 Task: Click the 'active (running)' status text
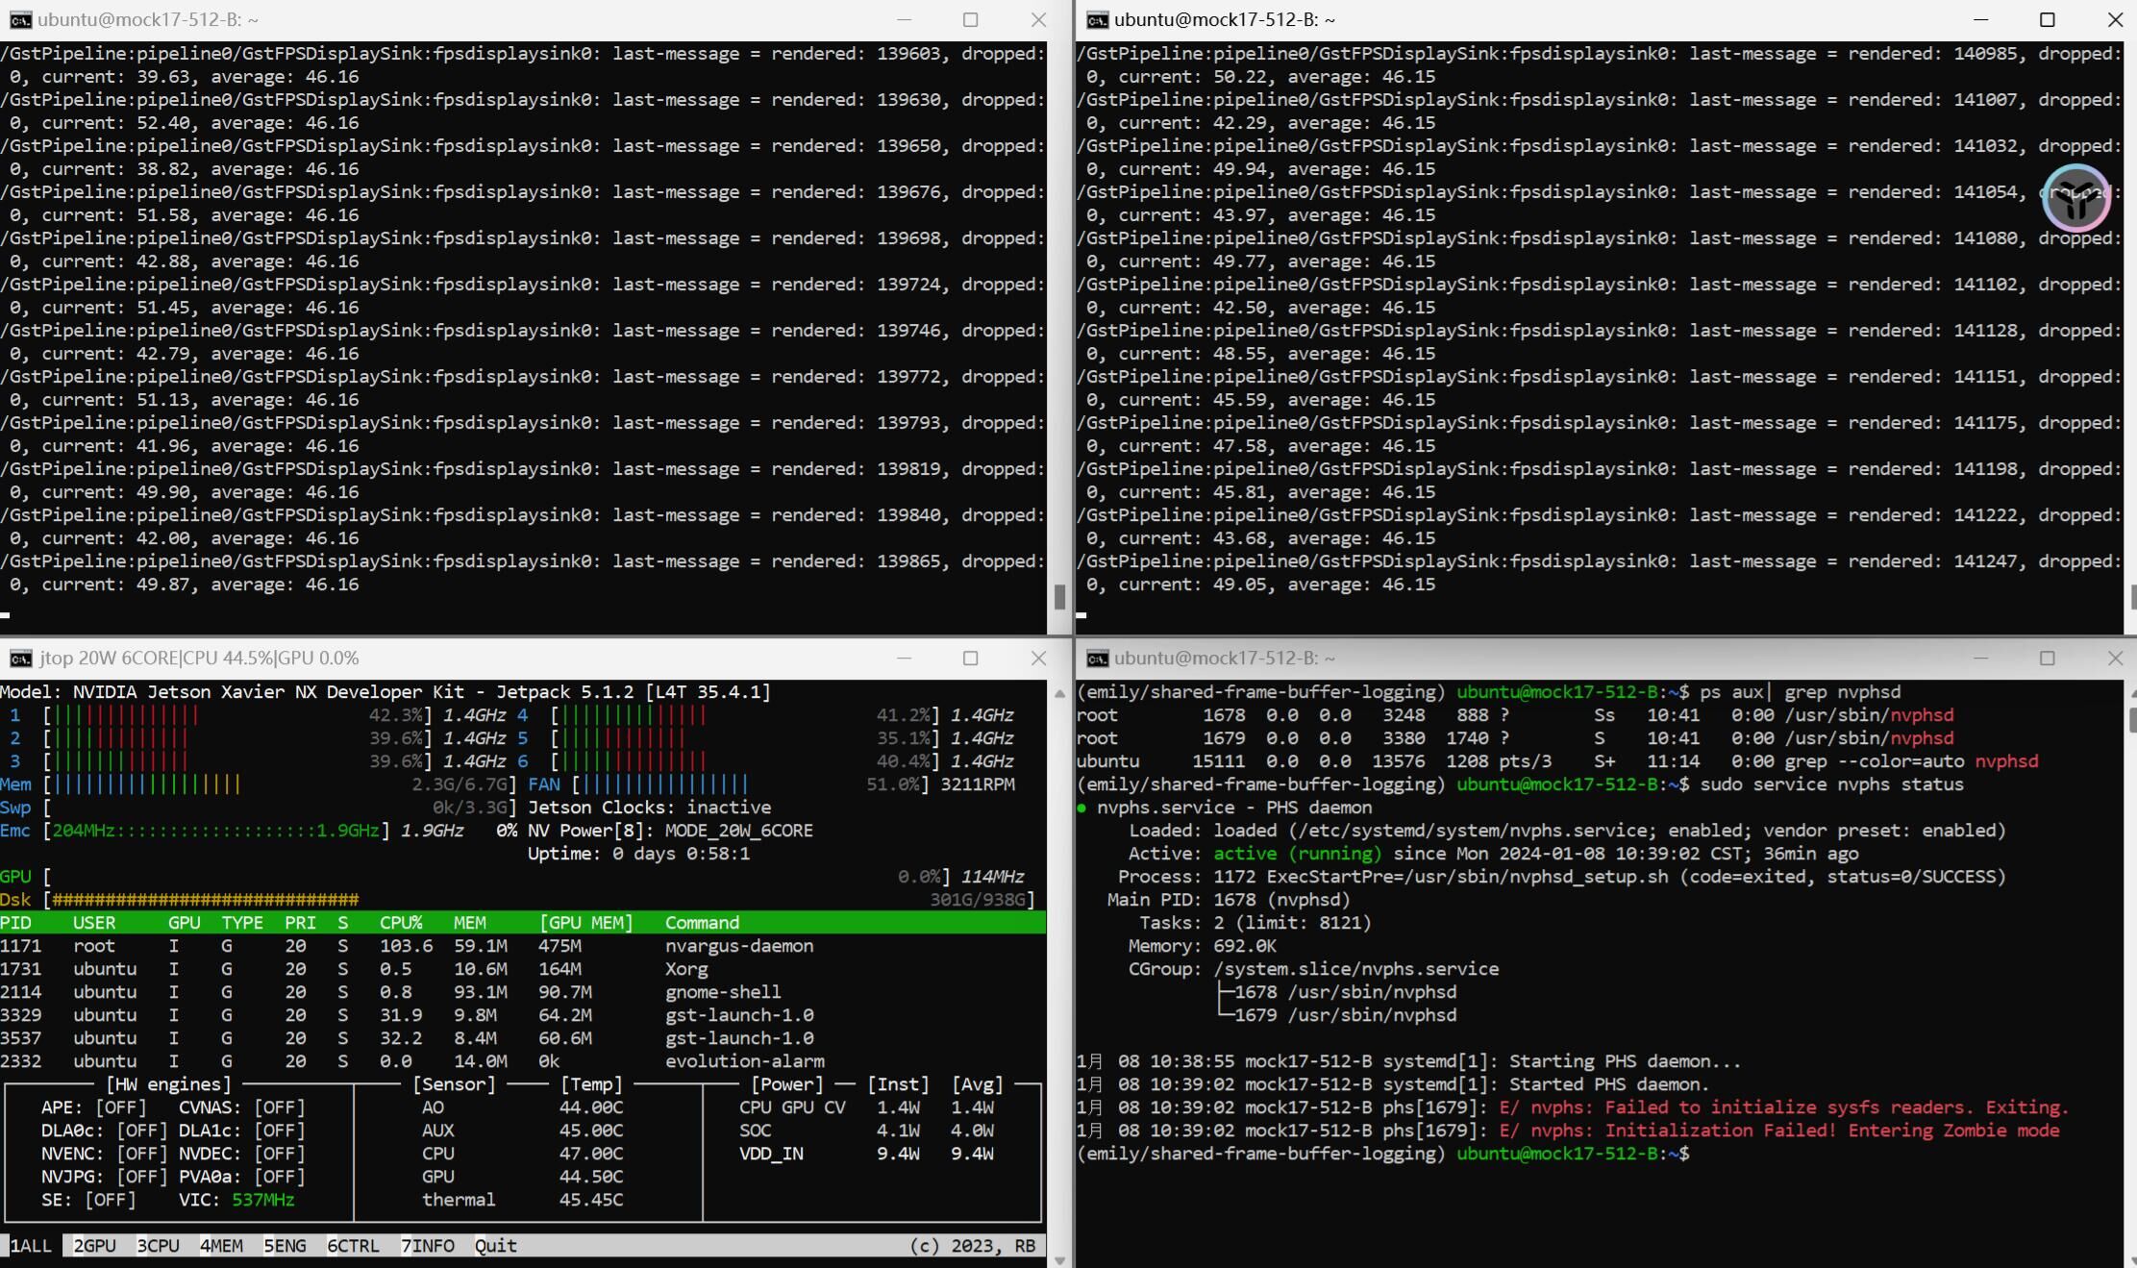(x=1297, y=854)
